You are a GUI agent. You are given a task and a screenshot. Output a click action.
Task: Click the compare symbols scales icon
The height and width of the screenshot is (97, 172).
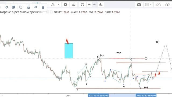tap(82, 5)
